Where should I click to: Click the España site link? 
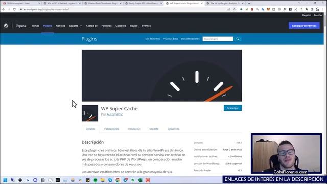(21, 26)
